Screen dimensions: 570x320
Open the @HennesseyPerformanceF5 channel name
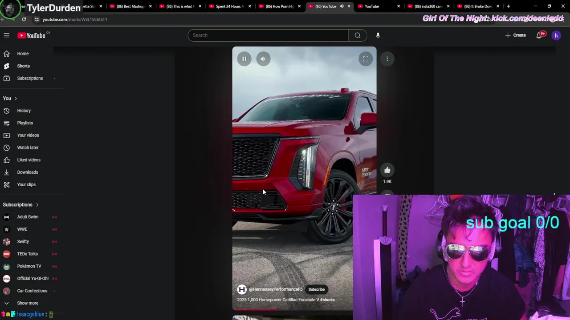click(x=276, y=289)
